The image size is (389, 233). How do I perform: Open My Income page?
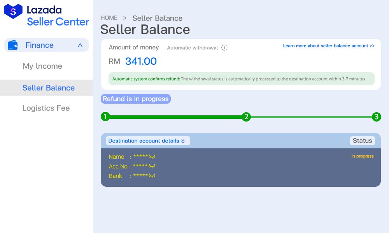pyautogui.click(x=42, y=66)
